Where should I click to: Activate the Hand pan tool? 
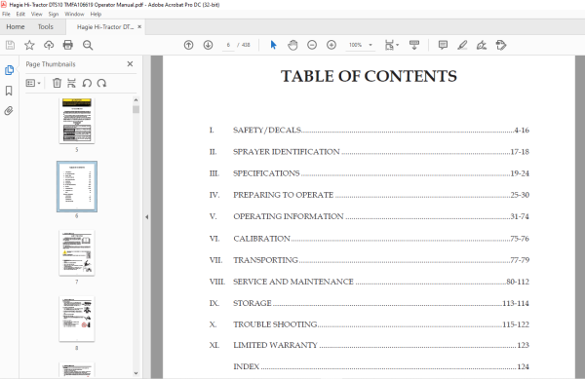[x=292, y=45]
